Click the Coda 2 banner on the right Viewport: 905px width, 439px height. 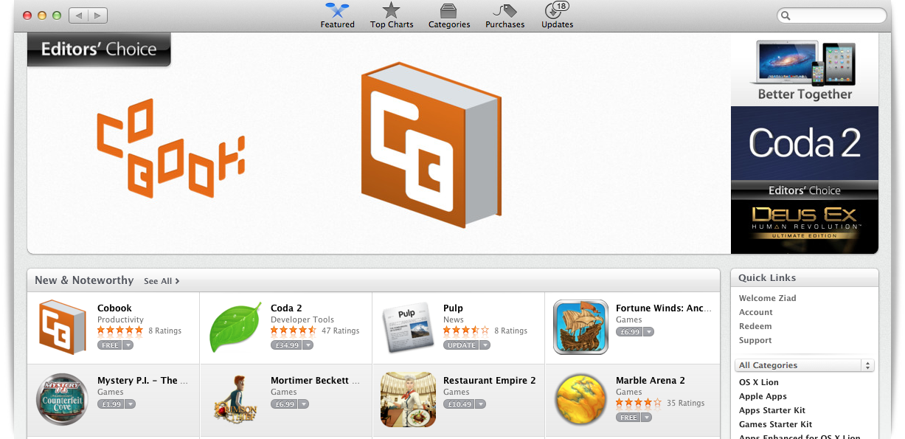coord(805,143)
